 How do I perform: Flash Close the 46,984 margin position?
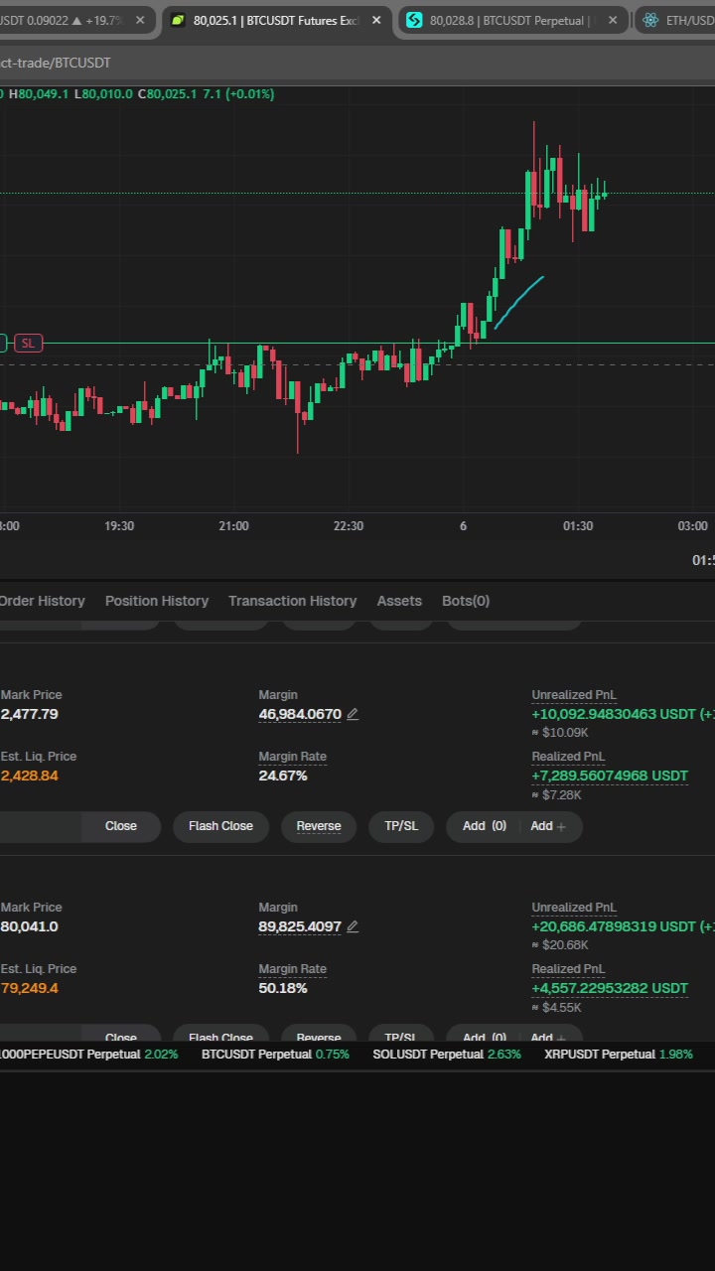220,826
